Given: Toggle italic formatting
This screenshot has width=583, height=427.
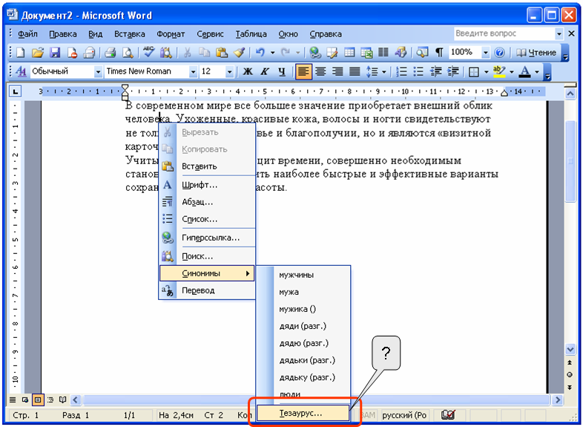Looking at the screenshot, I should 265,72.
